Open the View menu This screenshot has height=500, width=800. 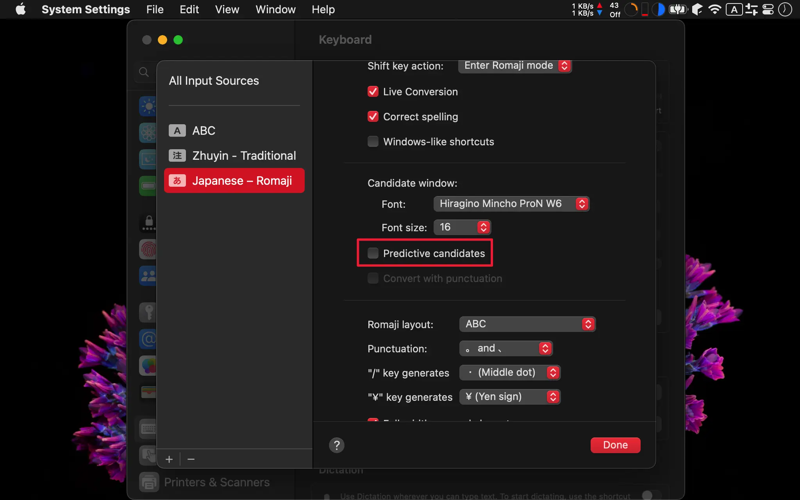pyautogui.click(x=227, y=9)
